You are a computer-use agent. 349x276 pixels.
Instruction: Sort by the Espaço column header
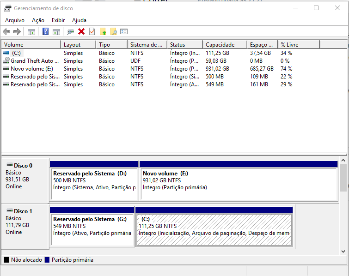pos(263,45)
